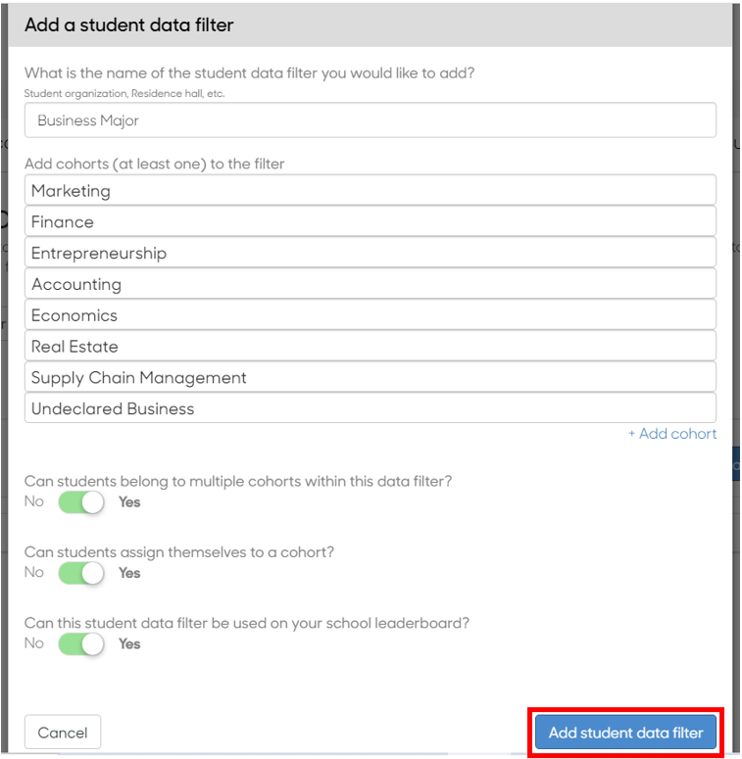Click the Business Major filter name field
Viewport: 742px width, 759px height.
pos(371,120)
